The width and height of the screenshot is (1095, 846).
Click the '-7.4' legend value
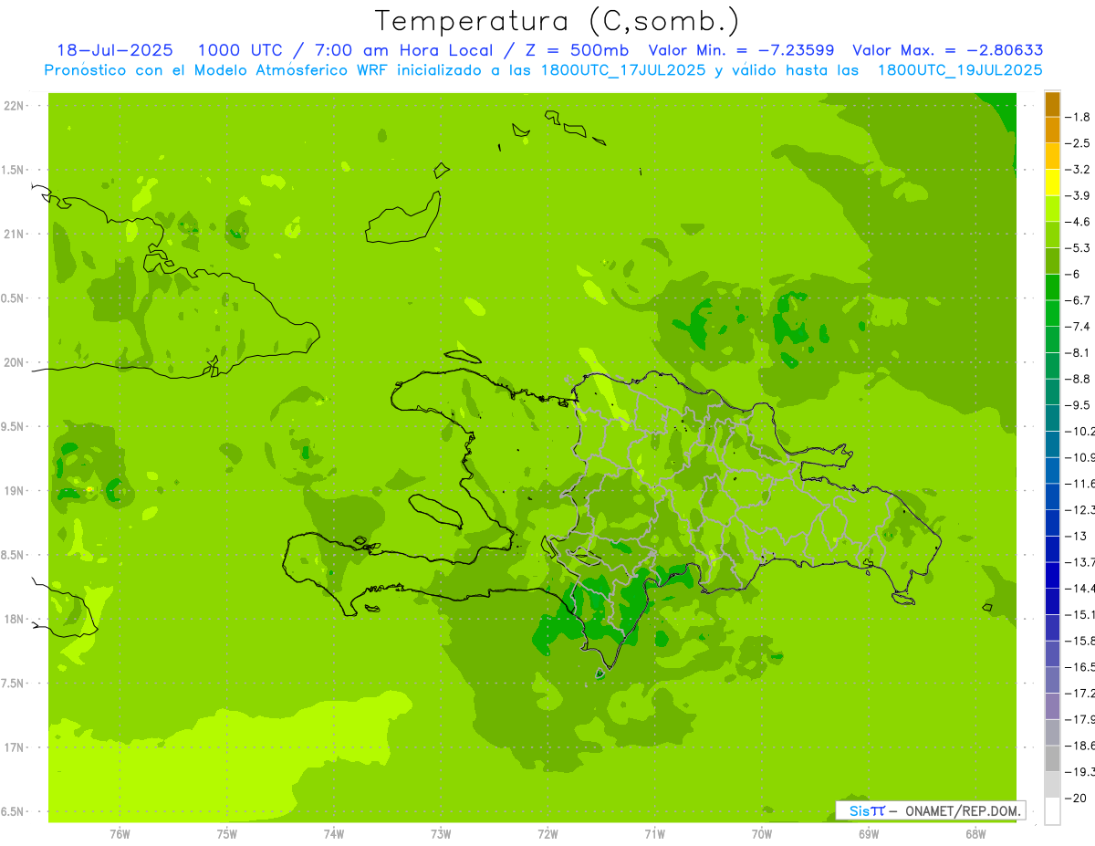pyautogui.click(x=1079, y=327)
